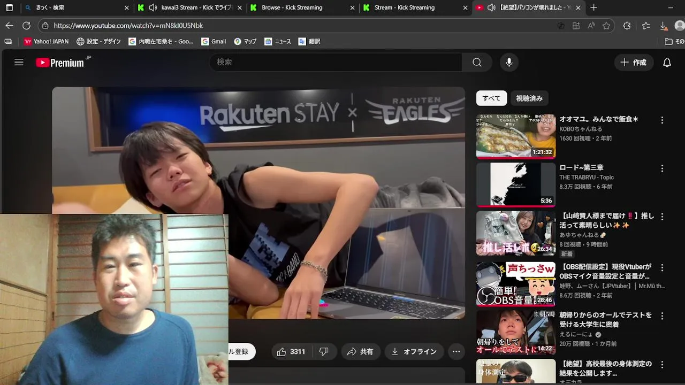Focus the YouTube 検索 search box
Screen dimensions: 685x385
336,62
